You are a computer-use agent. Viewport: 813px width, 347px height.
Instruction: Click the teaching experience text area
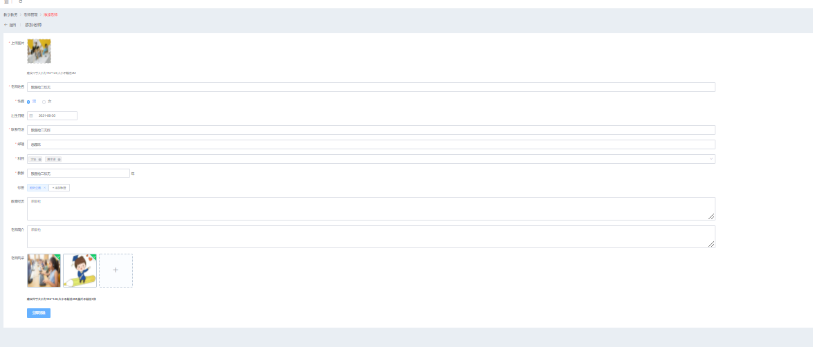[372, 209]
